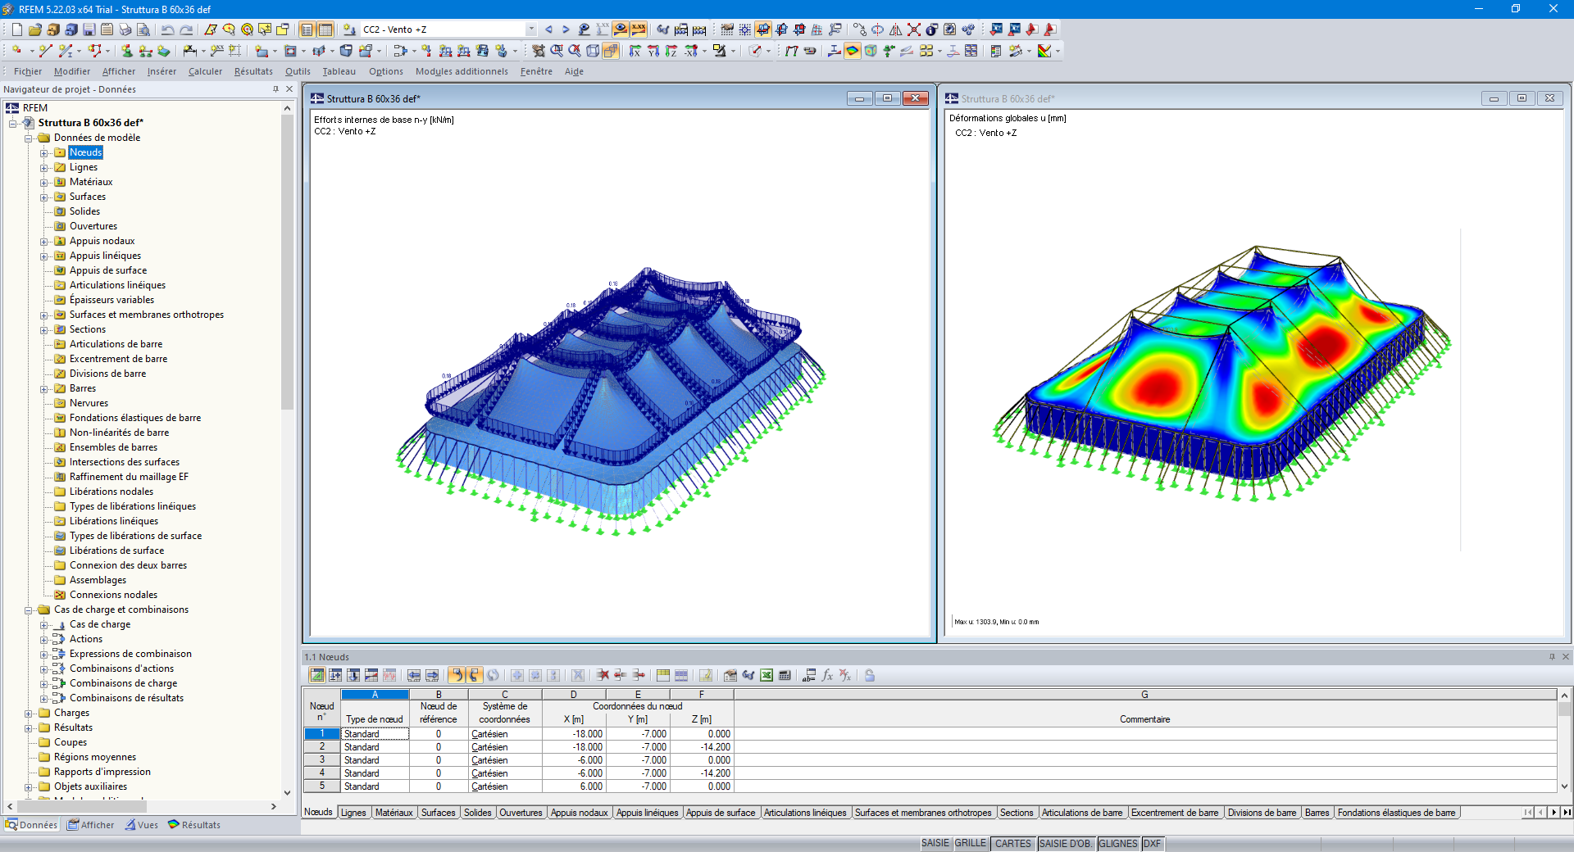Viewport: 1574px width, 852px height.
Task: Open the function fx formula editor icon
Action: click(827, 675)
